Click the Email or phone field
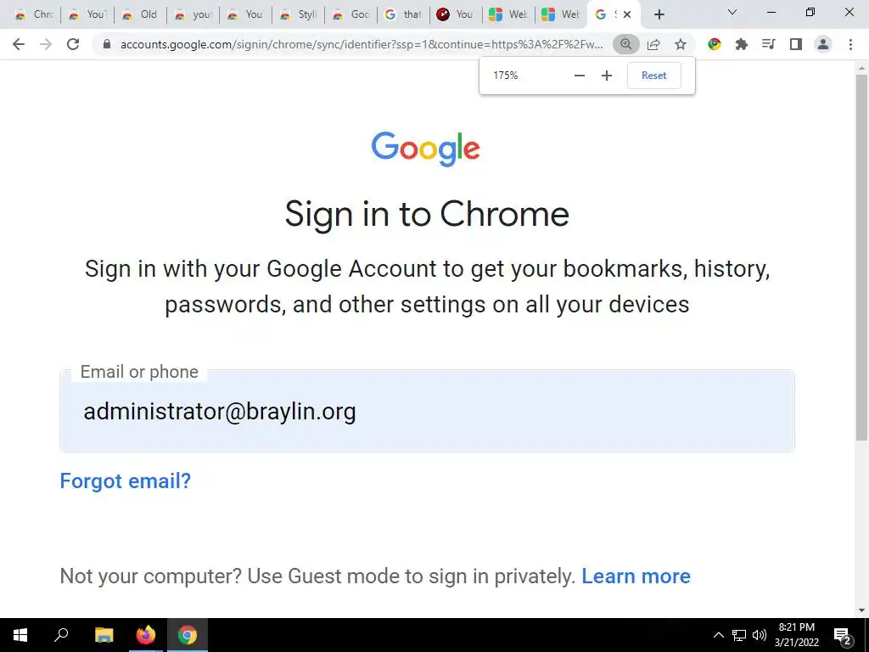Viewport: 869px width, 652px height. tap(427, 411)
